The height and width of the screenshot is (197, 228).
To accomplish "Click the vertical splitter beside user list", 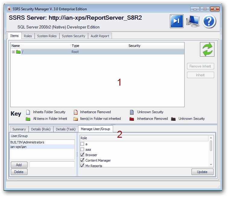I will [x=77, y=154].
